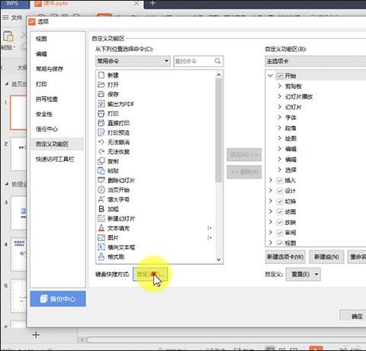Viewport: 366px width, 351px height.
Task: Click the 新建选项卡(W) button
Action: [x=285, y=257]
